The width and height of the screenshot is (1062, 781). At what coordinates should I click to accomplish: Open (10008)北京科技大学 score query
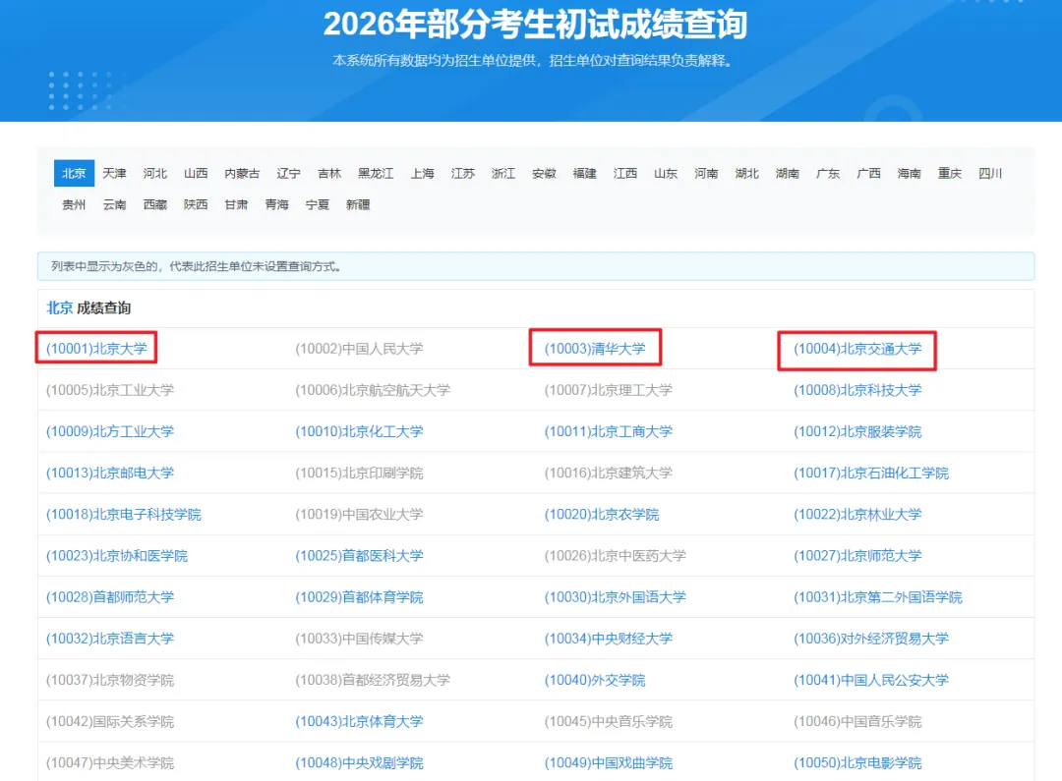(x=857, y=390)
